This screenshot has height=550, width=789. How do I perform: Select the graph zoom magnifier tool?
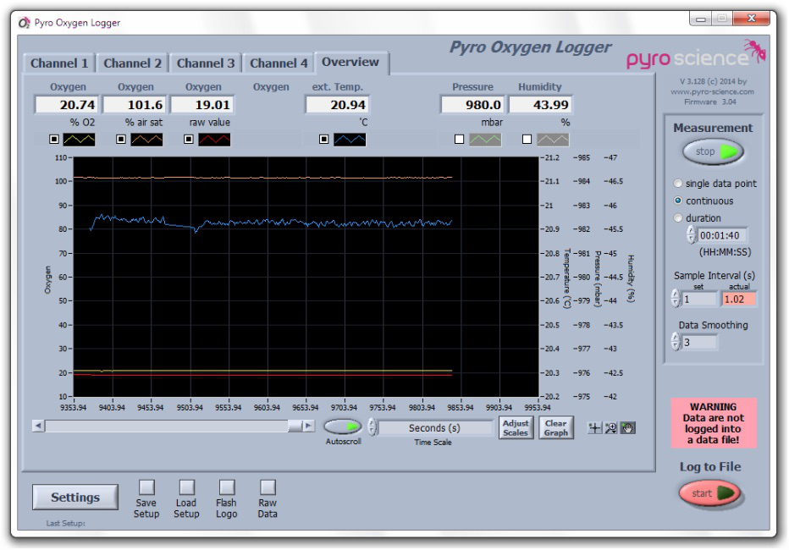coord(610,428)
